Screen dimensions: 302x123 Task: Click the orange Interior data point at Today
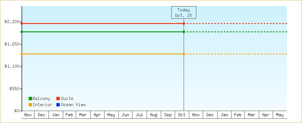184,54
